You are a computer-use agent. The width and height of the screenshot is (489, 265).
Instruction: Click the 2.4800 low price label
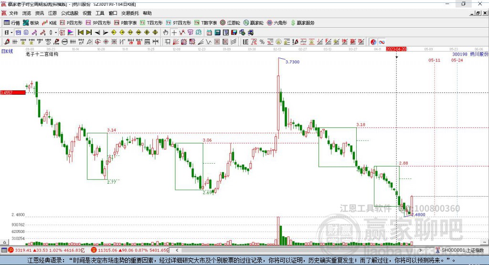click(x=418, y=215)
